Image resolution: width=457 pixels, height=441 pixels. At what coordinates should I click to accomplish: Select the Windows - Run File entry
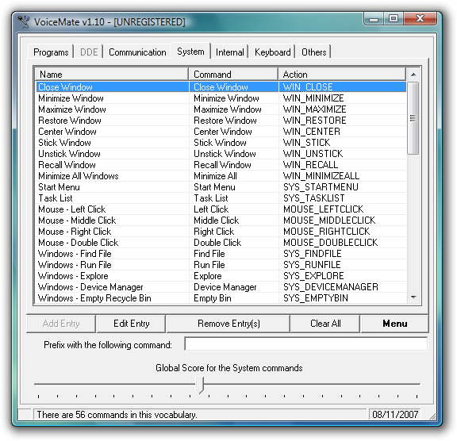click(75, 264)
